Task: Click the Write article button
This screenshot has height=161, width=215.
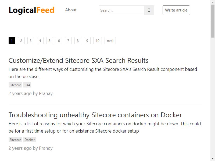Action: point(176,10)
